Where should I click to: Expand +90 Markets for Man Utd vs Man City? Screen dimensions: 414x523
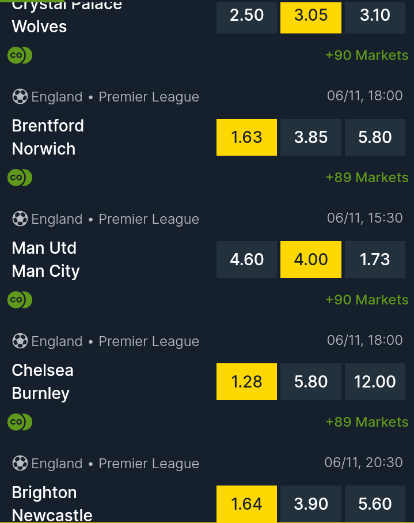367,299
